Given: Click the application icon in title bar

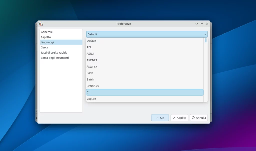Looking at the screenshot, I should pos(40,24).
